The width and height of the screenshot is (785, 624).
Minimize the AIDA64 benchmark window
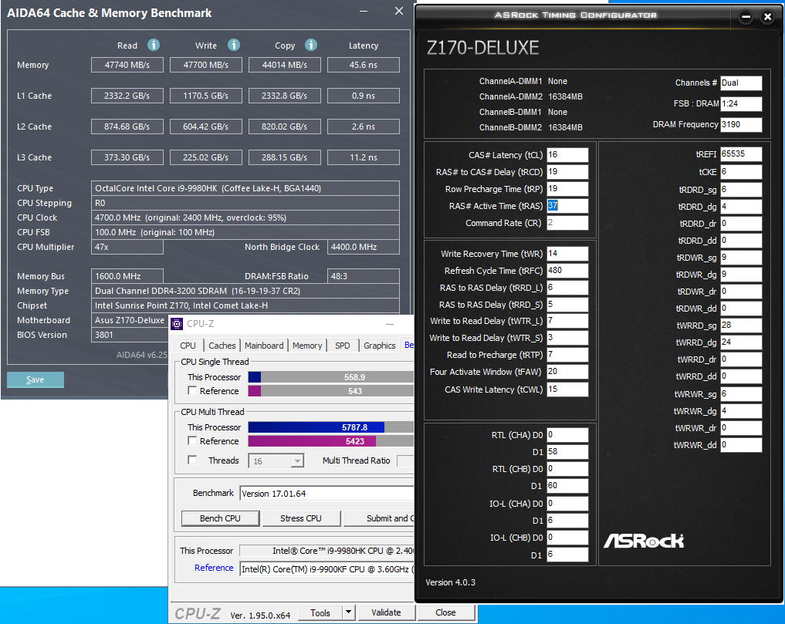click(364, 12)
